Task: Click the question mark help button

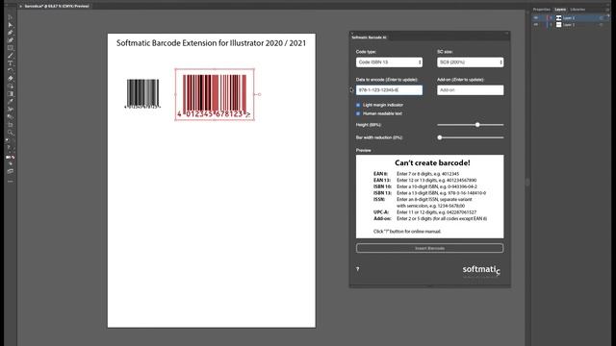Action: pyautogui.click(x=357, y=269)
